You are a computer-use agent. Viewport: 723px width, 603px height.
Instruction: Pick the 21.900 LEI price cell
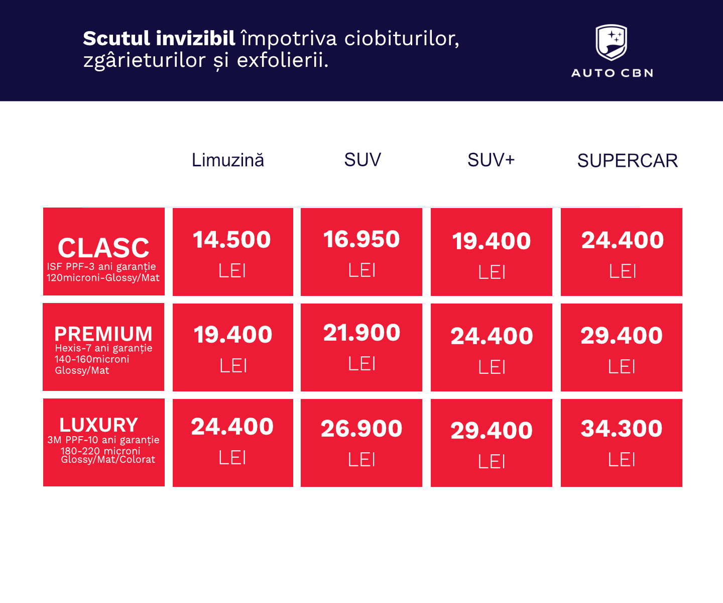(x=361, y=347)
